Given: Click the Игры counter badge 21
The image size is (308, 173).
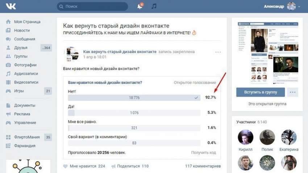Looking at the screenshot, I should (x=48, y=91).
